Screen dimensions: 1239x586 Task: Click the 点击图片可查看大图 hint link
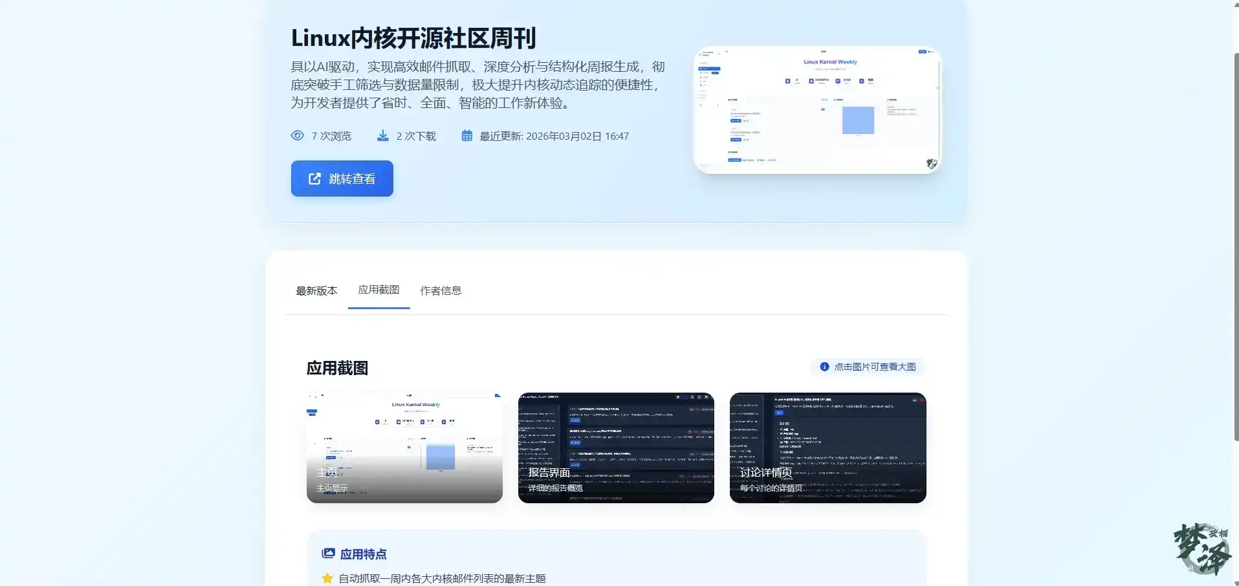click(875, 366)
